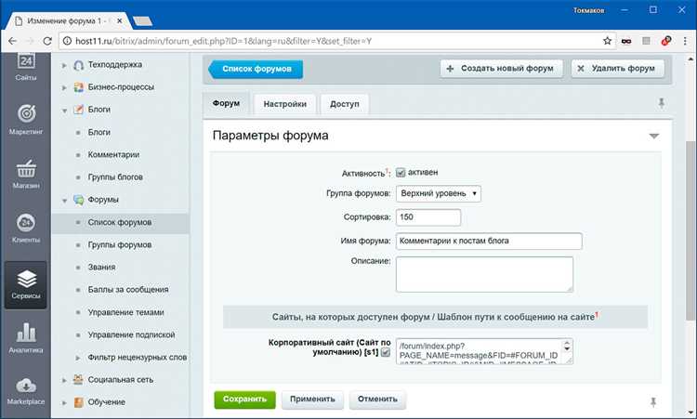Open Комментарии under Блоги
The height and width of the screenshot is (419, 697).
[x=113, y=154]
